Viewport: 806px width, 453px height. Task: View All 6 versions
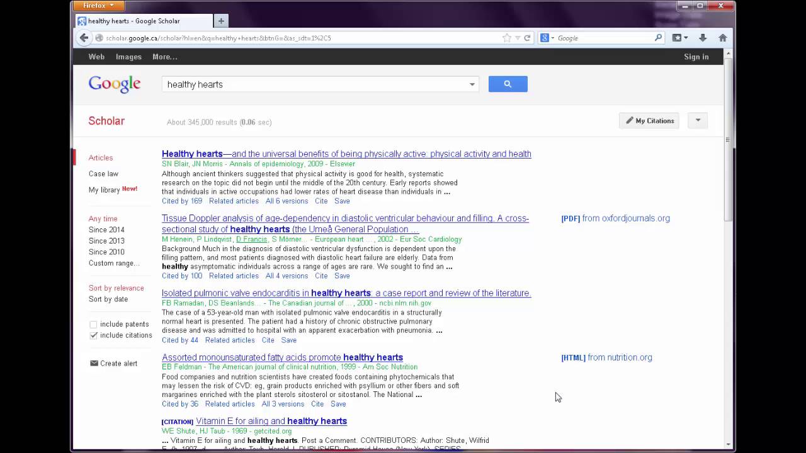coord(287,201)
